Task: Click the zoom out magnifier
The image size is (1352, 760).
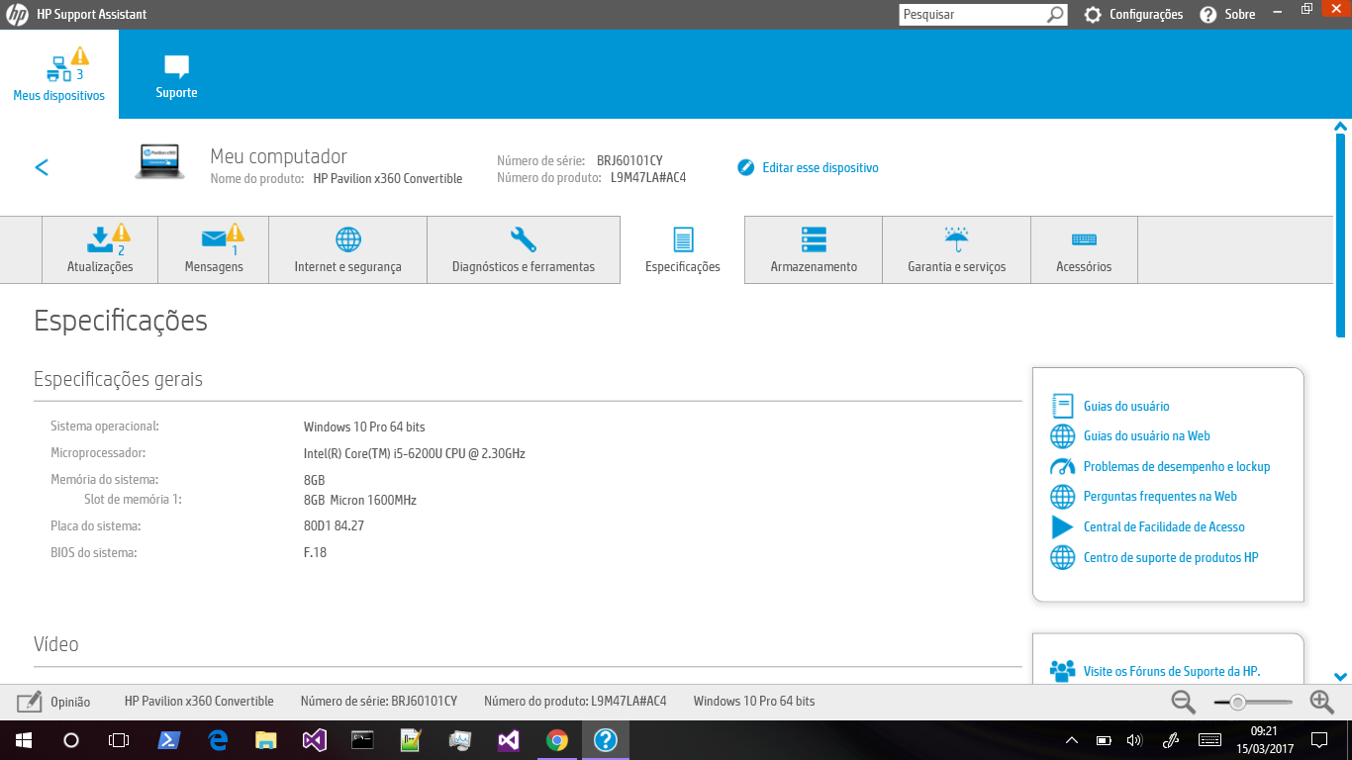Action: click(x=1184, y=702)
